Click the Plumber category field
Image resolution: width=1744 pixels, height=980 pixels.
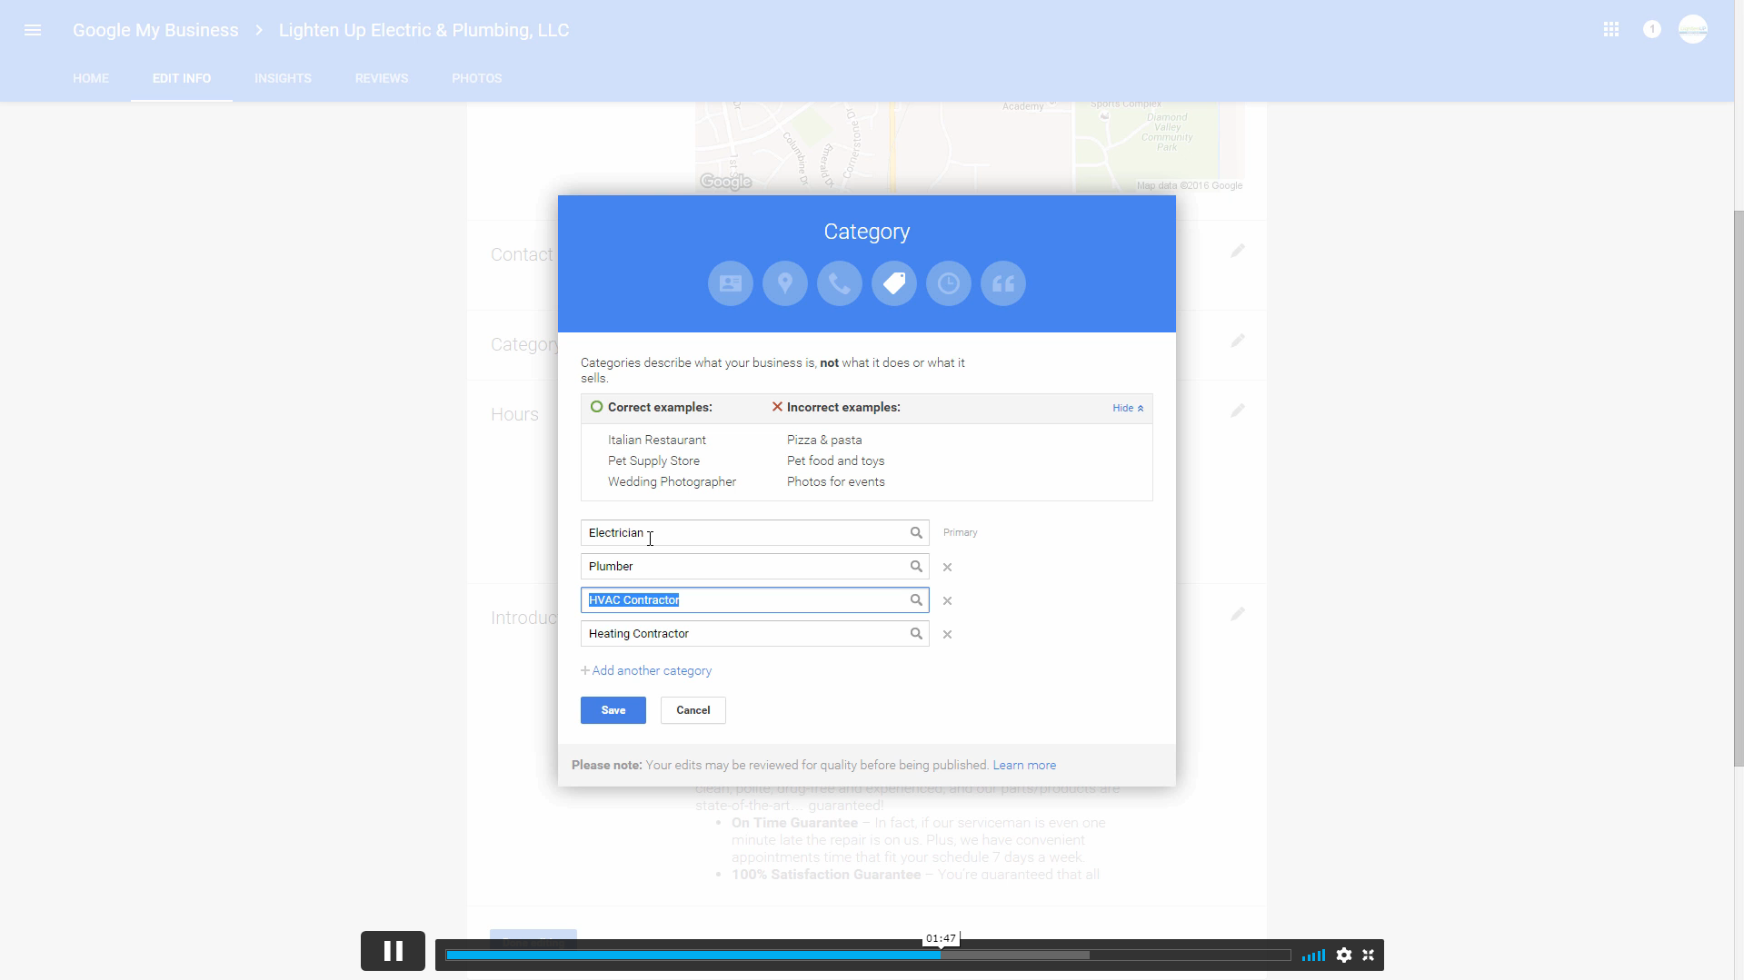click(755, 567)
